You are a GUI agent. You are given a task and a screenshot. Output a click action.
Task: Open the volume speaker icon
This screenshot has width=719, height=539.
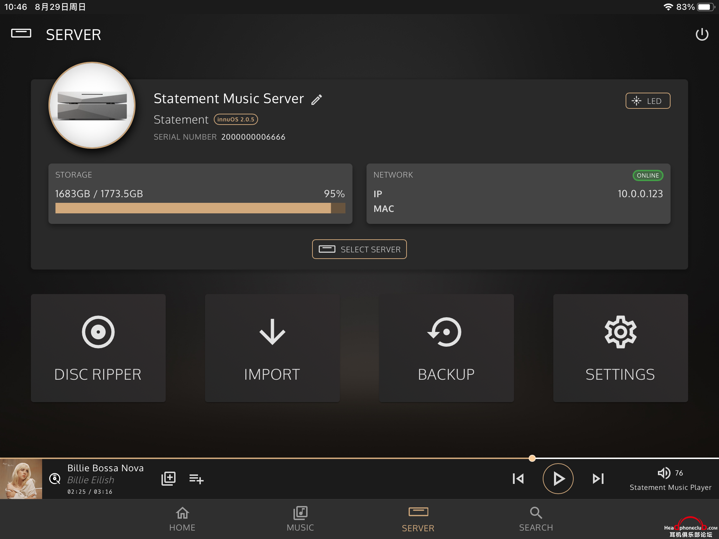664,473
